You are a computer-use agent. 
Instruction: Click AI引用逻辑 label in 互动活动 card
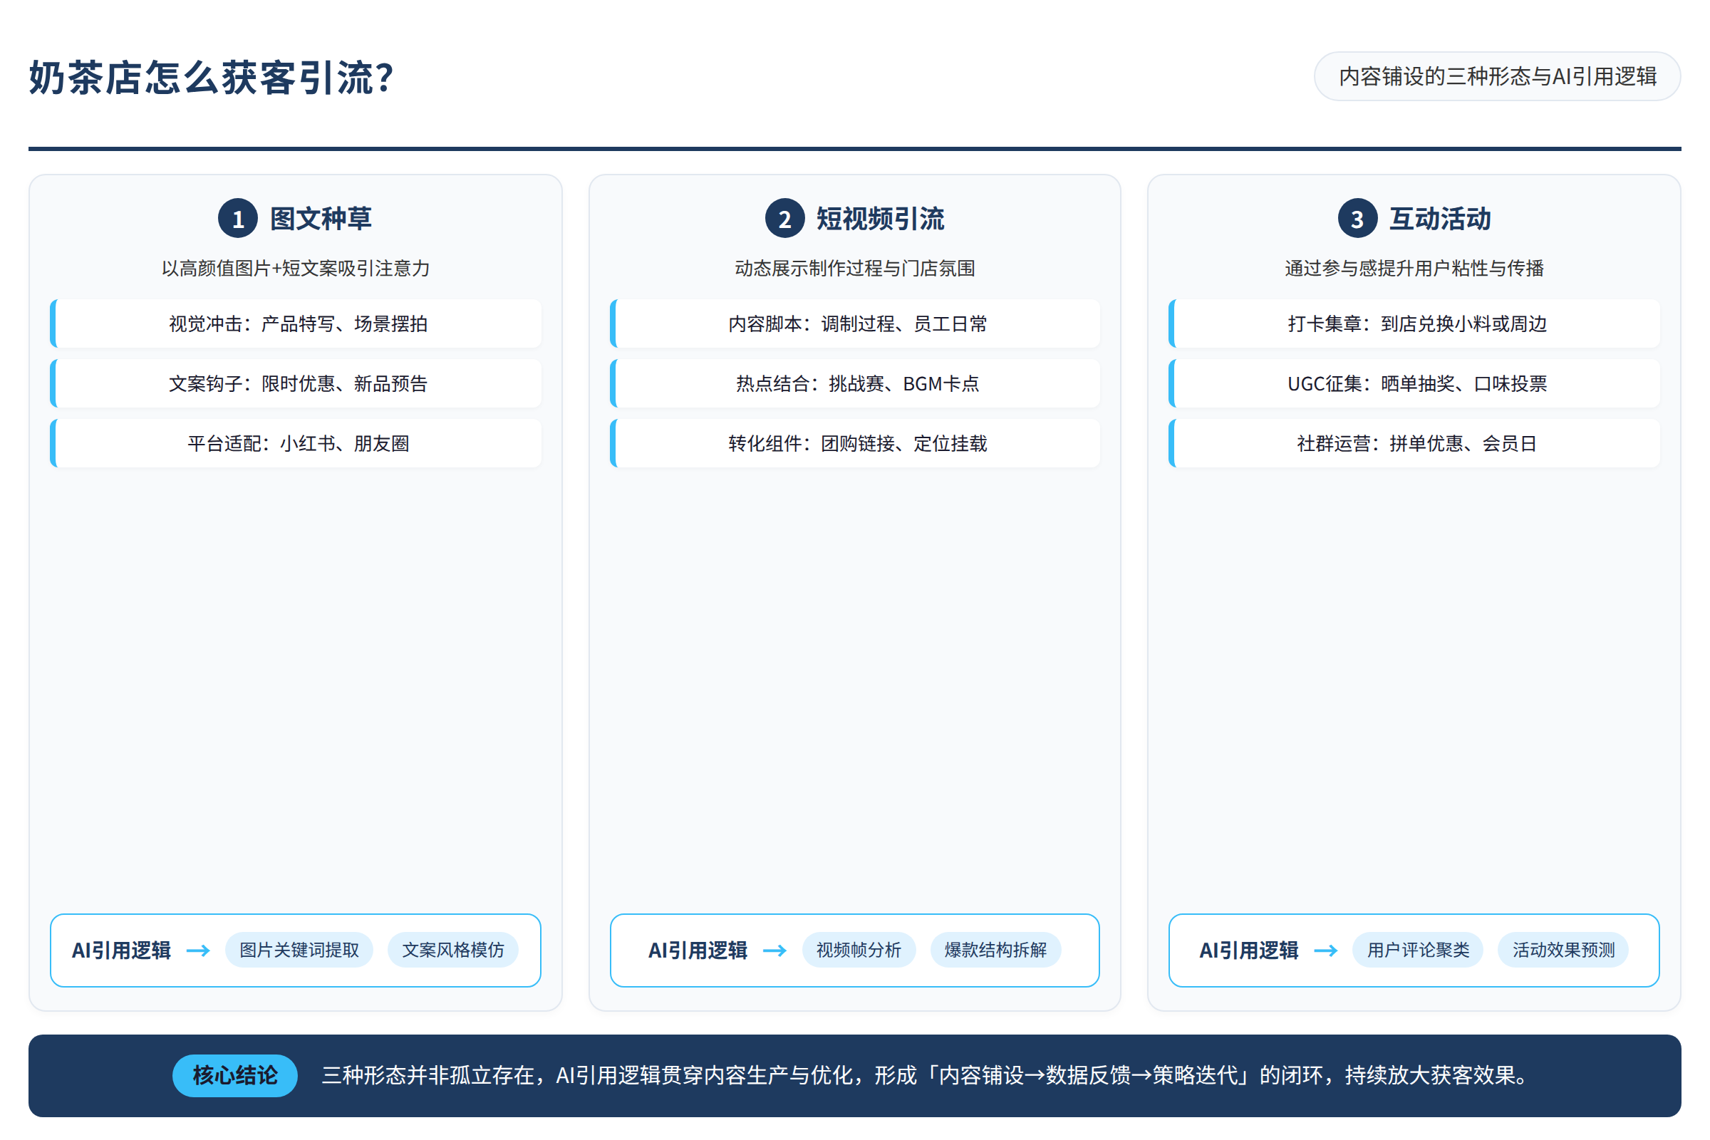point(1249,950)
